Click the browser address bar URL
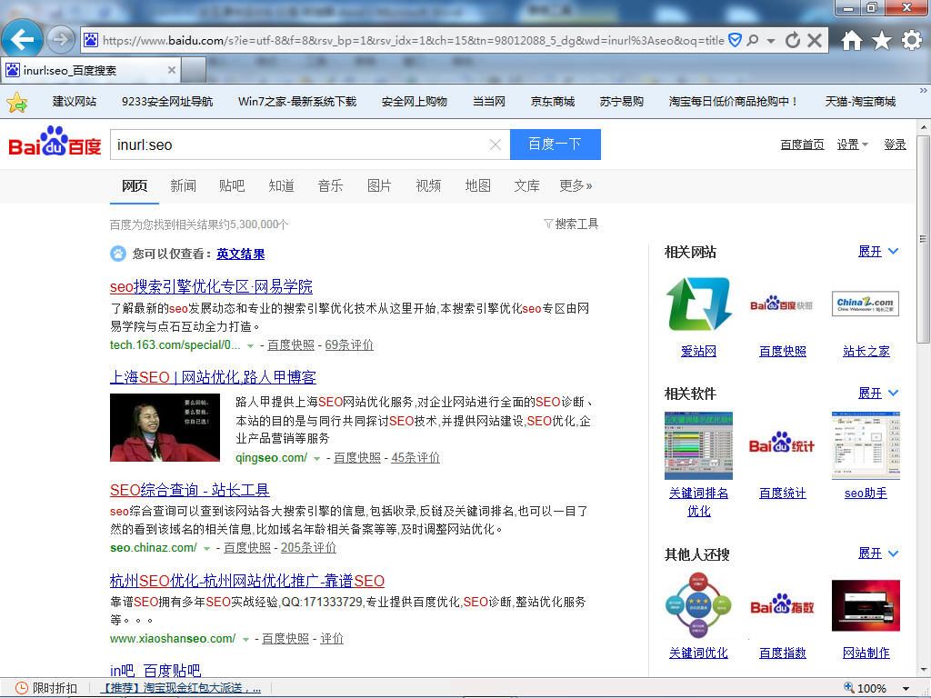The width and height of the screenshot is (931, 698). click(413, 40)
